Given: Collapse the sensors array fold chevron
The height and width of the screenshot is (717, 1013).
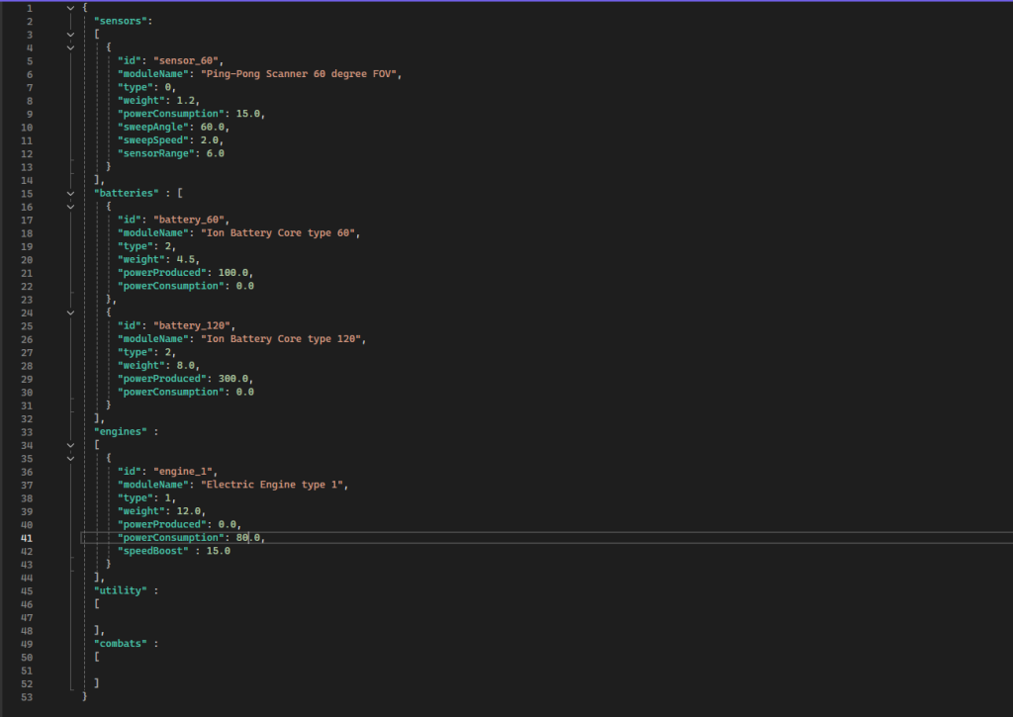Looking at the screenshot, I should tap(69, 34).
